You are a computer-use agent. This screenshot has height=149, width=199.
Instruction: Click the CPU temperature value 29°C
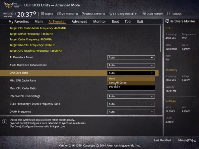click(184, 38)
